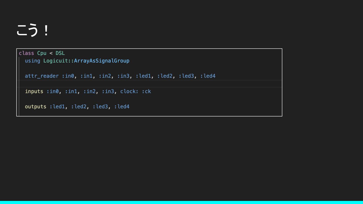Click the 'class' keyword in the code
This screenshot has width=363, height=204.
click(x=26, y=53)
